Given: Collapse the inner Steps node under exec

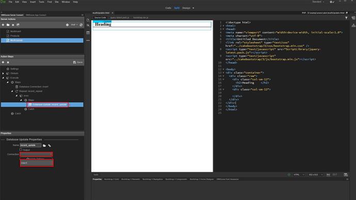Looking at the screenshot, I should 21,100.
